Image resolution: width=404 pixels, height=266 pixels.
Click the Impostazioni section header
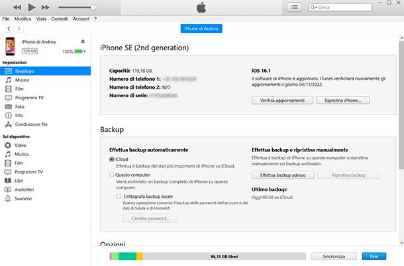(x=15, y=62)
